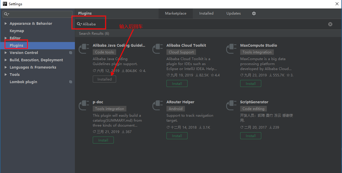Viewport: 342px width, 173px height.
Task: Open the ScriptGenerator plugin title
Action: pos(254,102)
